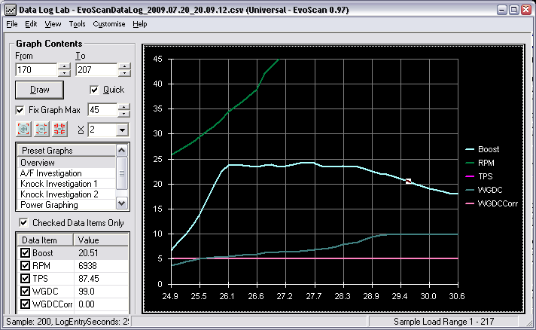Viewport: 536px width, 330px height.
Task: Toggle the Fix Graph Max checkbox
Action: pyautogui.click(x=20, y=110)
